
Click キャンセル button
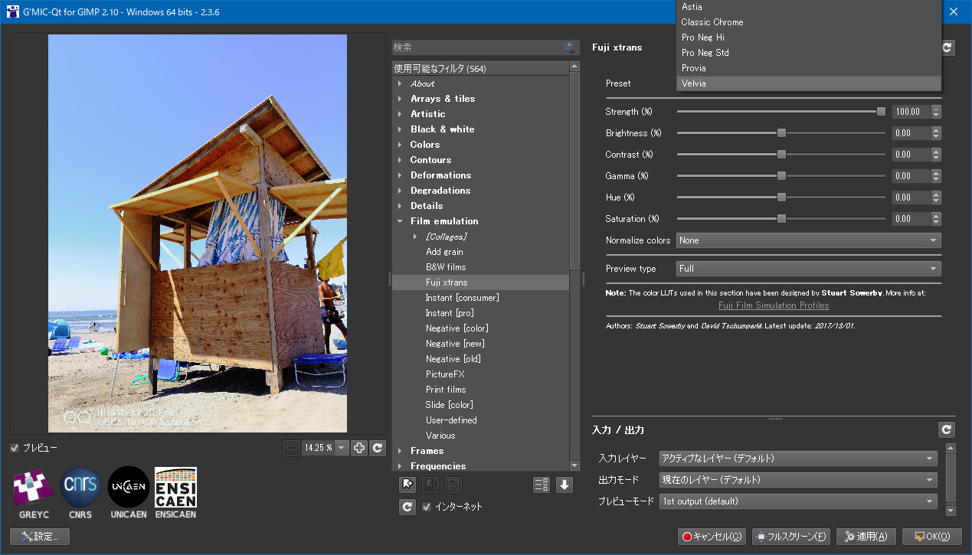tap(712, 537)
